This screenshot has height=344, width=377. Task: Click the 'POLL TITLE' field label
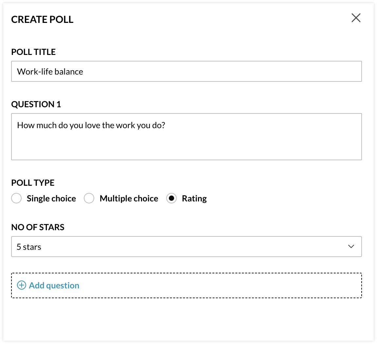33,52
